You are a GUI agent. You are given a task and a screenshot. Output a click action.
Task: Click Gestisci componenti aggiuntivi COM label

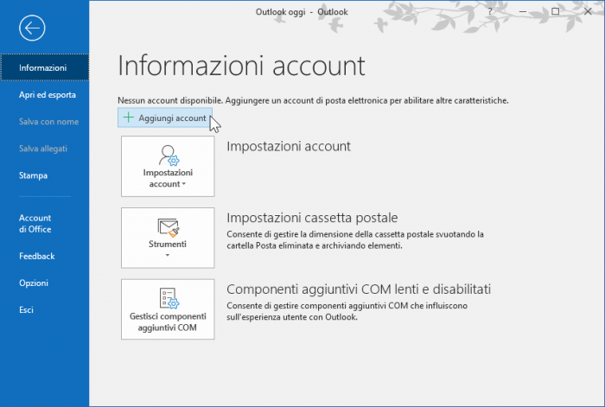[168, 321]
